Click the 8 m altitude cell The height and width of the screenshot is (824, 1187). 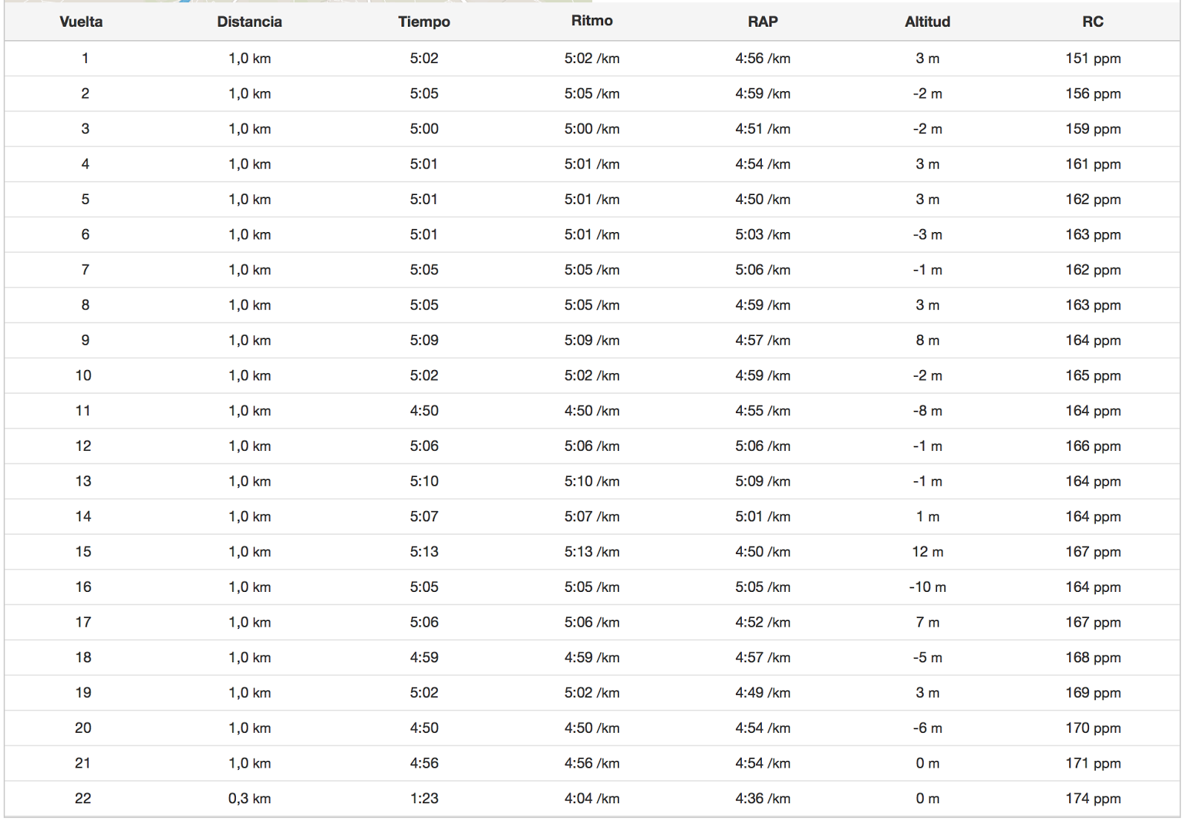coord(927,340)
